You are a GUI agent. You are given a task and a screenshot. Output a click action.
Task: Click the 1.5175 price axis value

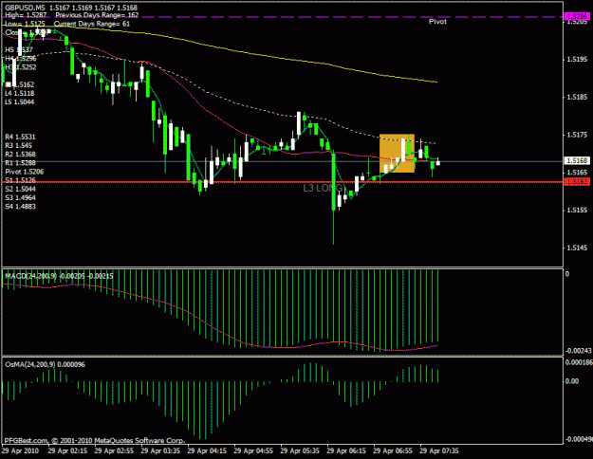(577, 135)
